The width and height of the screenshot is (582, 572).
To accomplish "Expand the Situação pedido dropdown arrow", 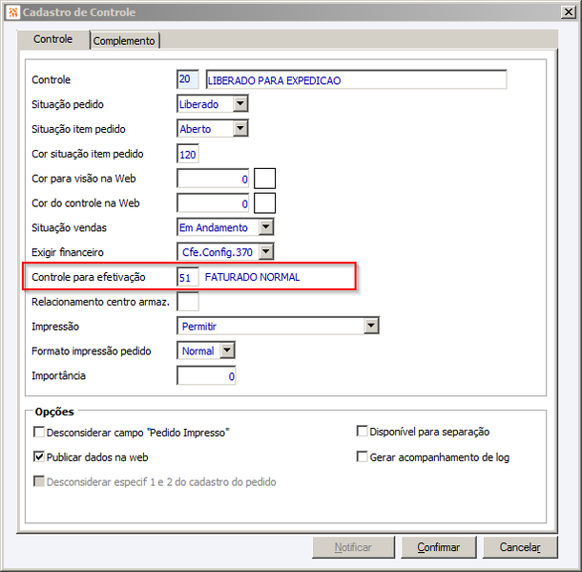I will (x=240, y=104).
